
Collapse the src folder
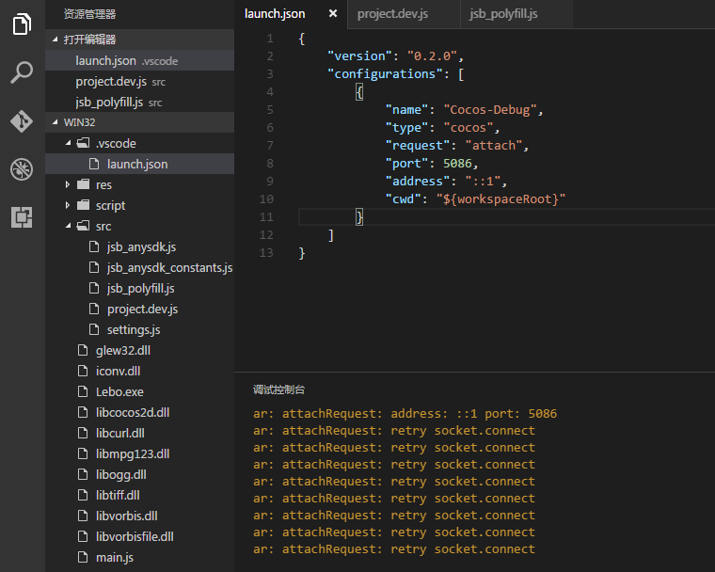[x=68, y=227]
